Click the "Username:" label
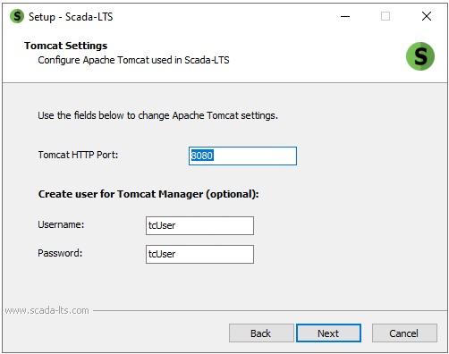Screen dimensions: 449x354 (61, 224)
